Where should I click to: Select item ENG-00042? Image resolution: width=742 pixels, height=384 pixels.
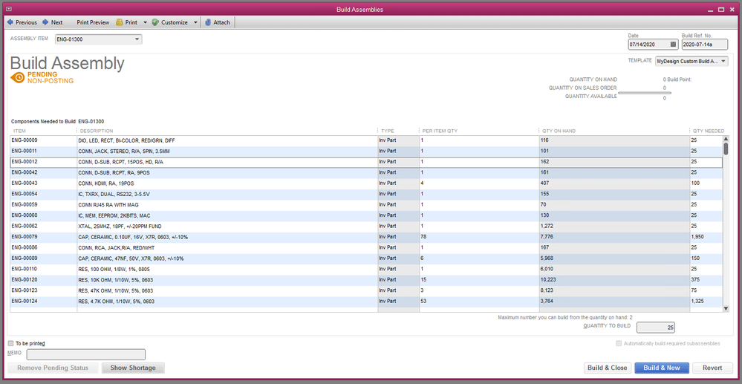(25, 173)
